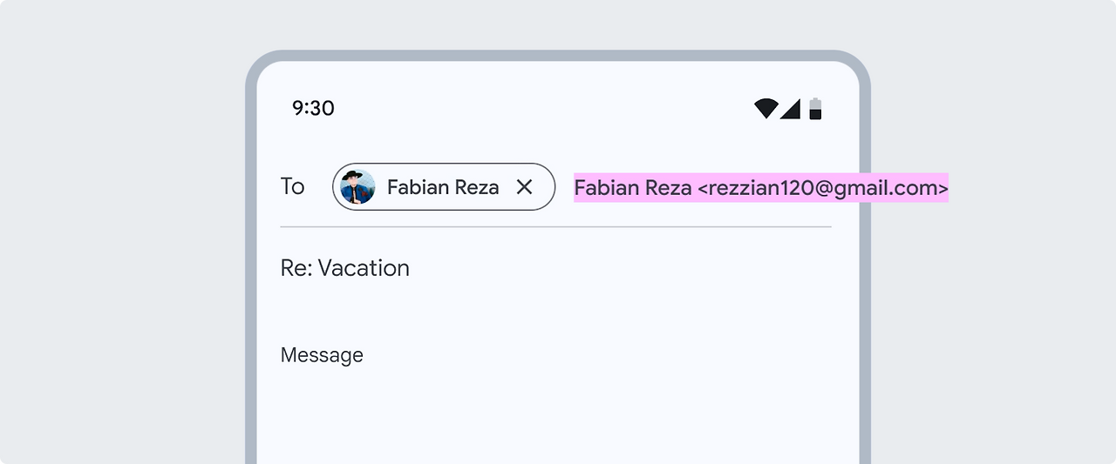Image resolution: width=1116 pixels, height=464 pixels.
Task: Click the pink highlighted annotation's left edge
Action: pos(576,187)
